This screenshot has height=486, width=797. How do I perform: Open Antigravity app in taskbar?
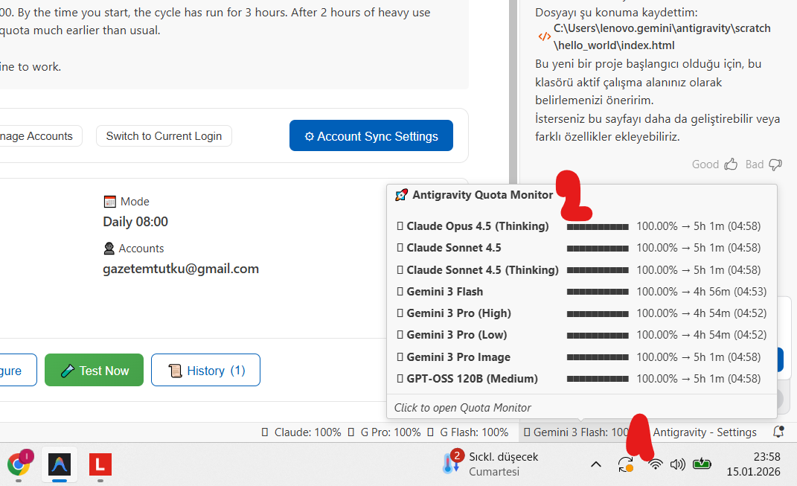[60, 464]
